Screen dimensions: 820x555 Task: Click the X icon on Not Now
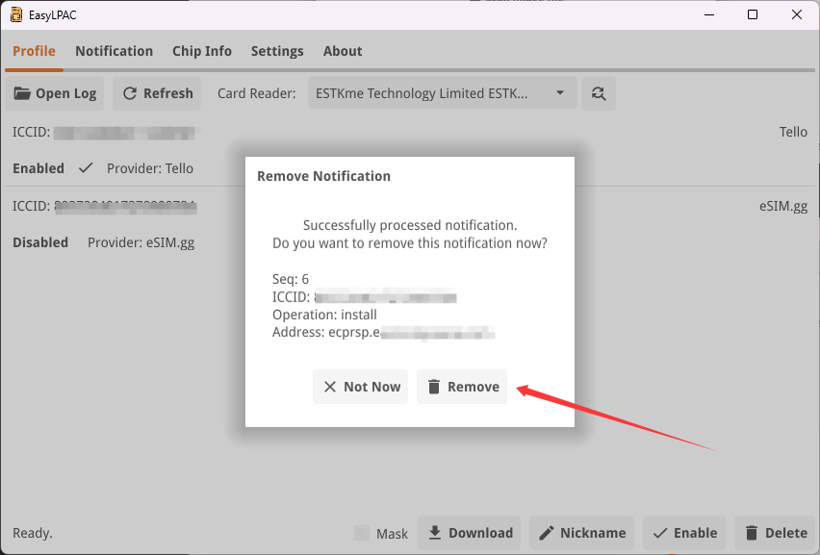click(330, 387)
